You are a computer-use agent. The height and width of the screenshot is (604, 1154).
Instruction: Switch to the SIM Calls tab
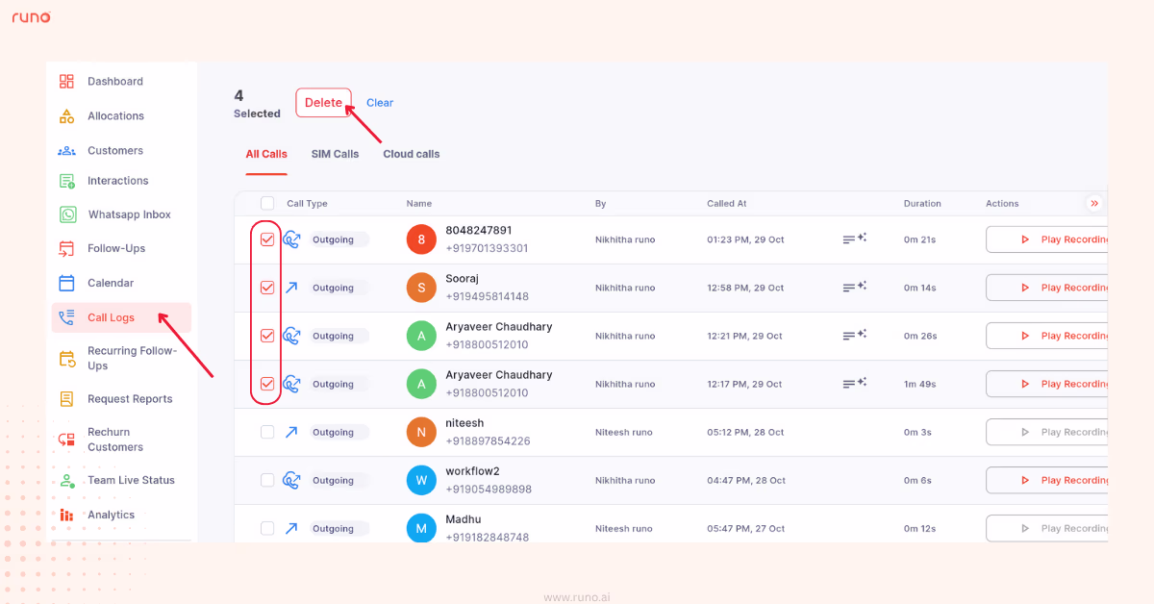coord(335,154)
